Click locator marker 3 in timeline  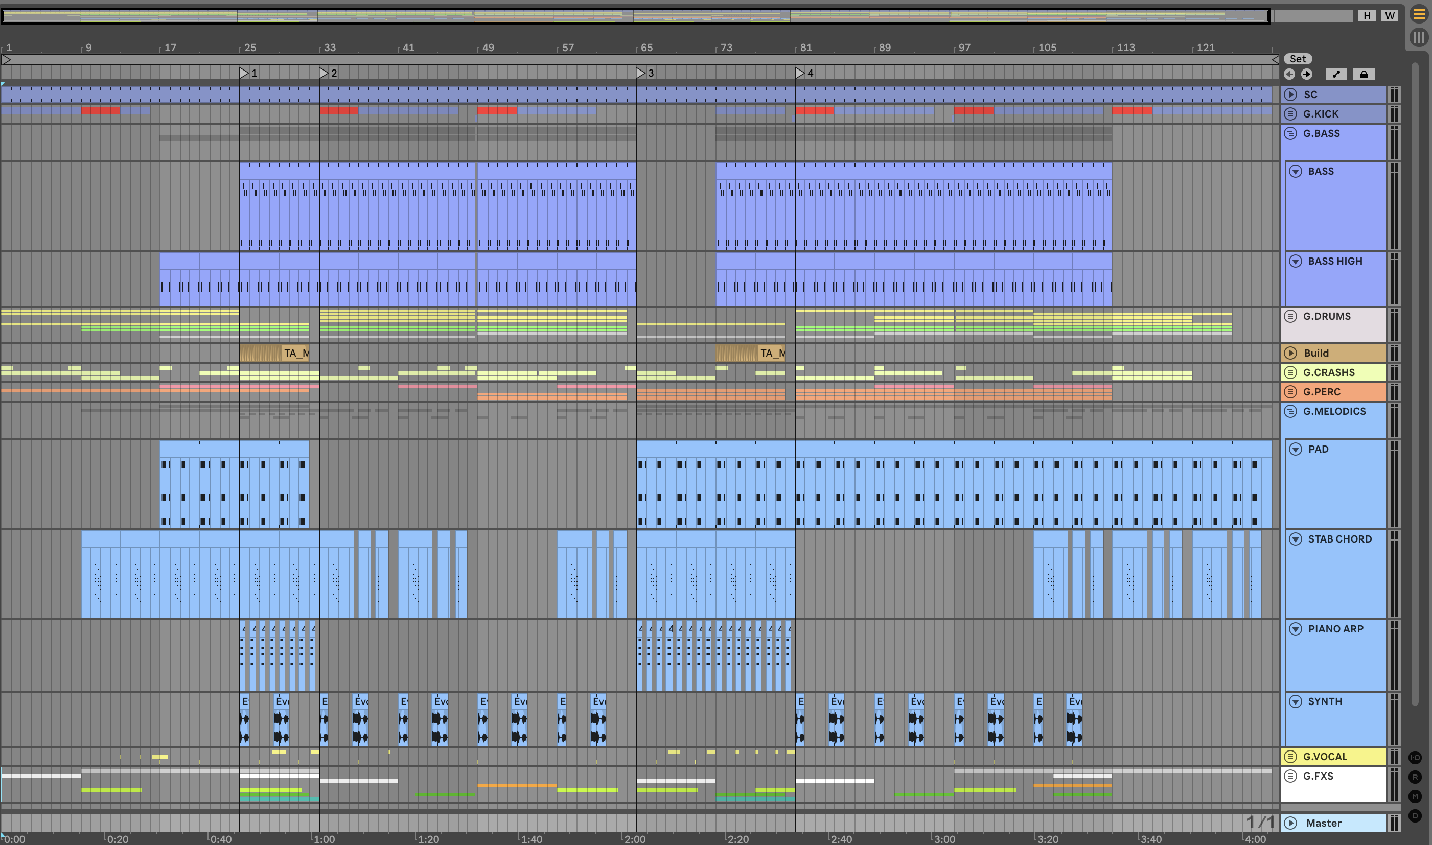641,73
